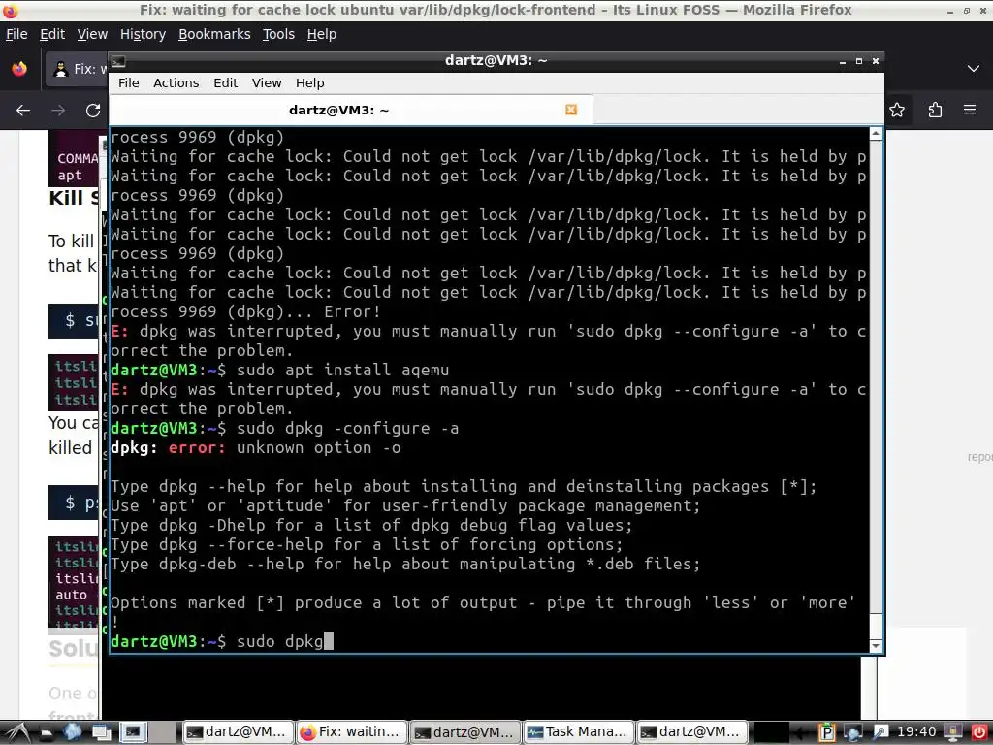Open the terminal's File menu
Screen dimensions: 993x745
click(129, 83)
